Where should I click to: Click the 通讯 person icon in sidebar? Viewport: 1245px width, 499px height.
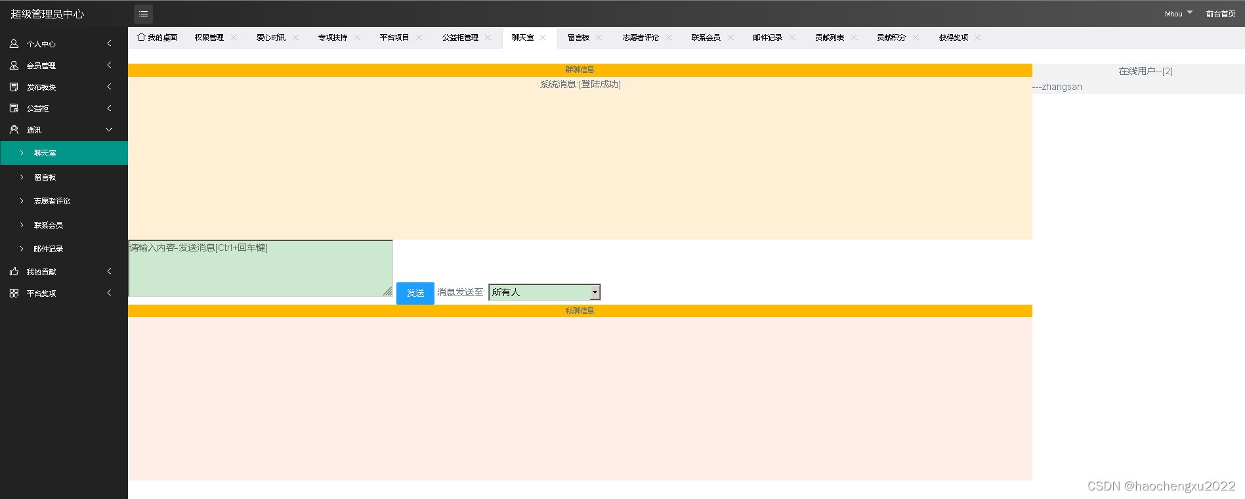point(14,130)
